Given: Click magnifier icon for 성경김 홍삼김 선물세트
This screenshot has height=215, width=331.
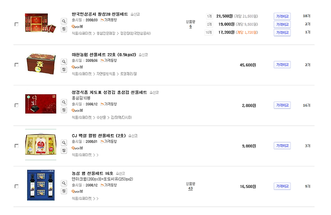Looking at the screenshot, I should [64, 102].
